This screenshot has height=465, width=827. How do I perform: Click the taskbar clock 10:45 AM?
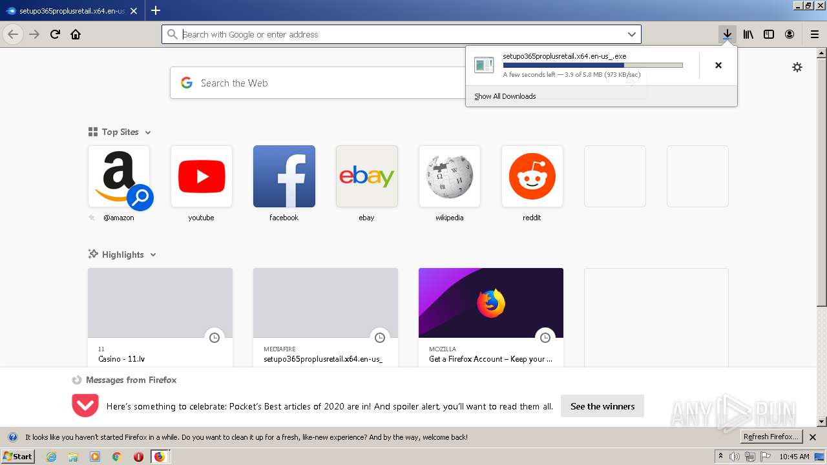794,457
